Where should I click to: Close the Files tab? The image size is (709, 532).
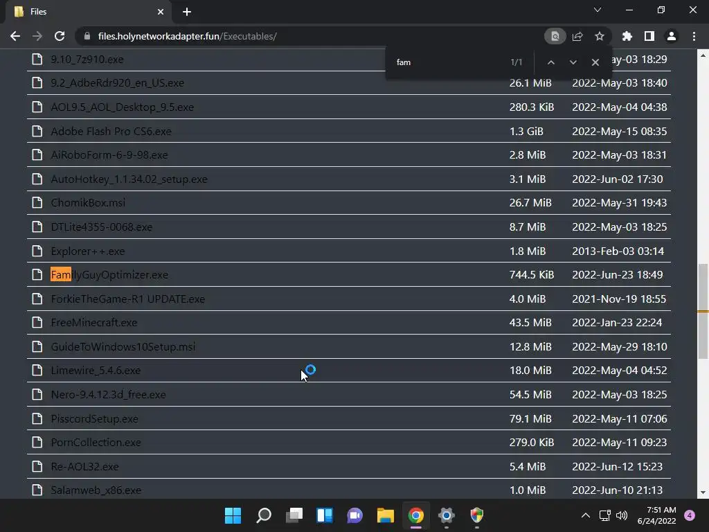pos(161,12)
